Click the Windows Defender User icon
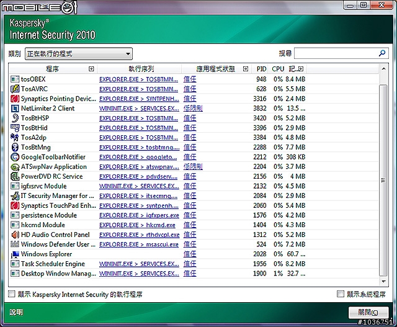 pos(15,244)
